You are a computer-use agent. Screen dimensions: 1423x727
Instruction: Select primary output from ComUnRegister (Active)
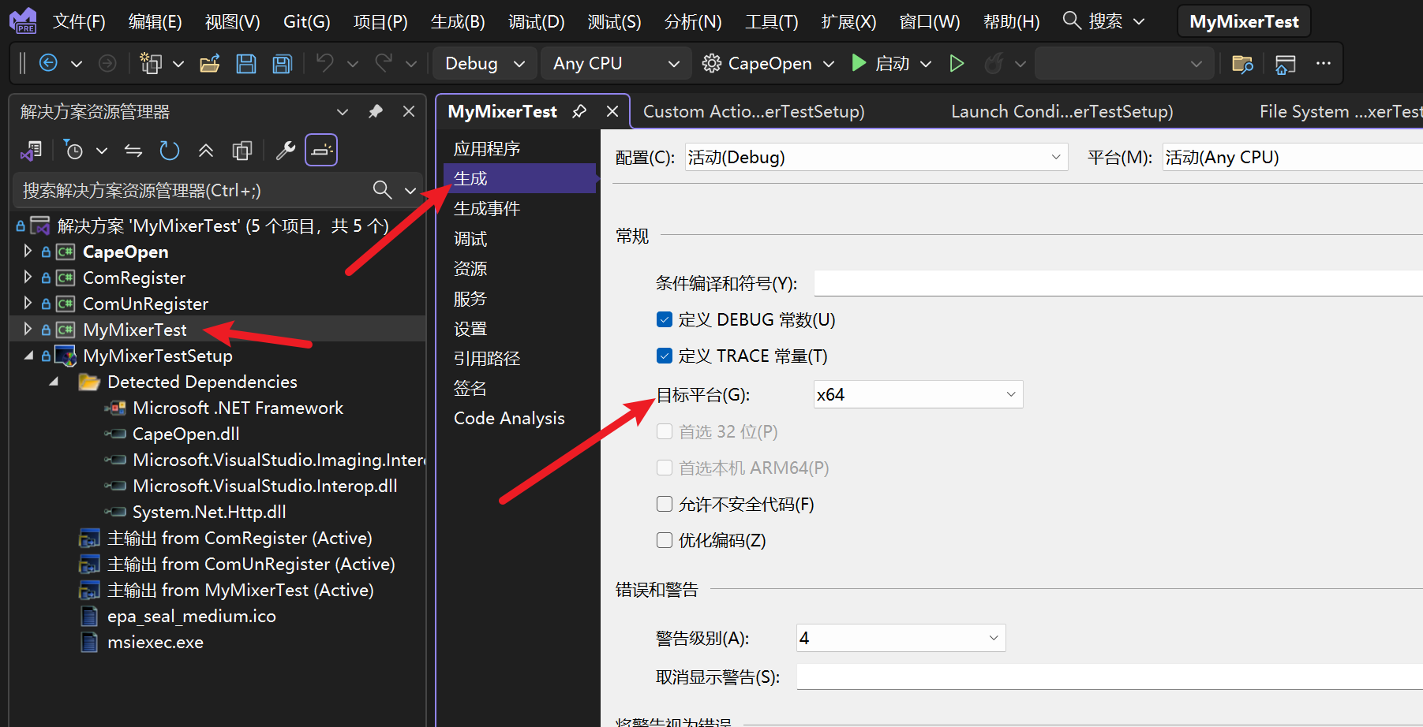tap(251, 564)
